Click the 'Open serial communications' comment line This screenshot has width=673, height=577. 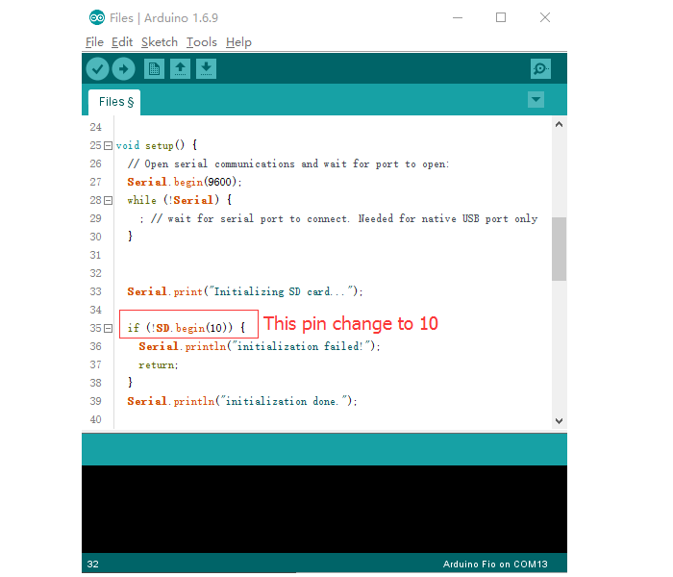point(288,164)
